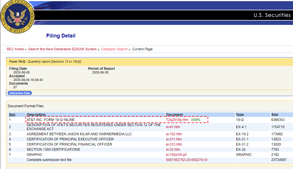This screenshot has width=293, height=169.
Task: Click the Description column header
Action: [x=36, y=115]
